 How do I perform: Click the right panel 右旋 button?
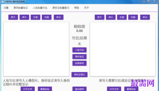click(133, 17)
